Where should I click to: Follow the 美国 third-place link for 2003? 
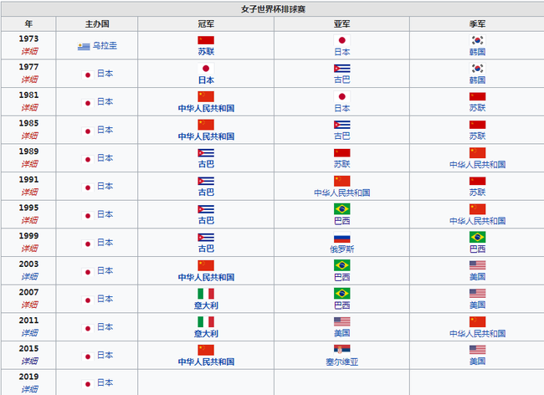coord(477,277)
